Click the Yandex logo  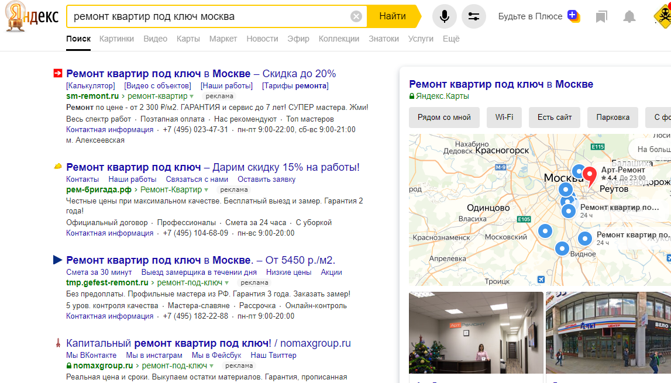tap(32, 17)
